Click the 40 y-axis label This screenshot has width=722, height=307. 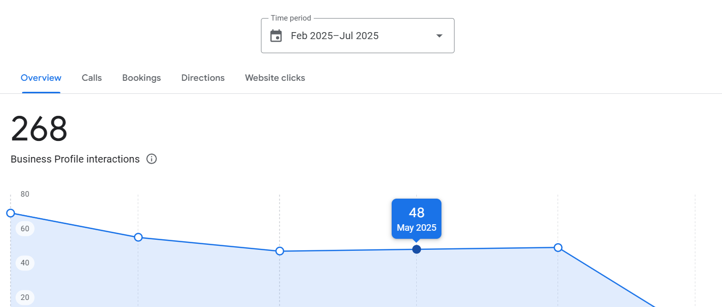(25, 263)
